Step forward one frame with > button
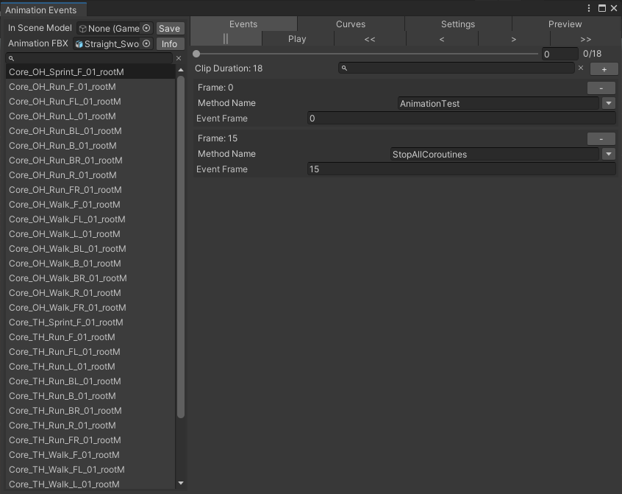 (x=514, y=39)
